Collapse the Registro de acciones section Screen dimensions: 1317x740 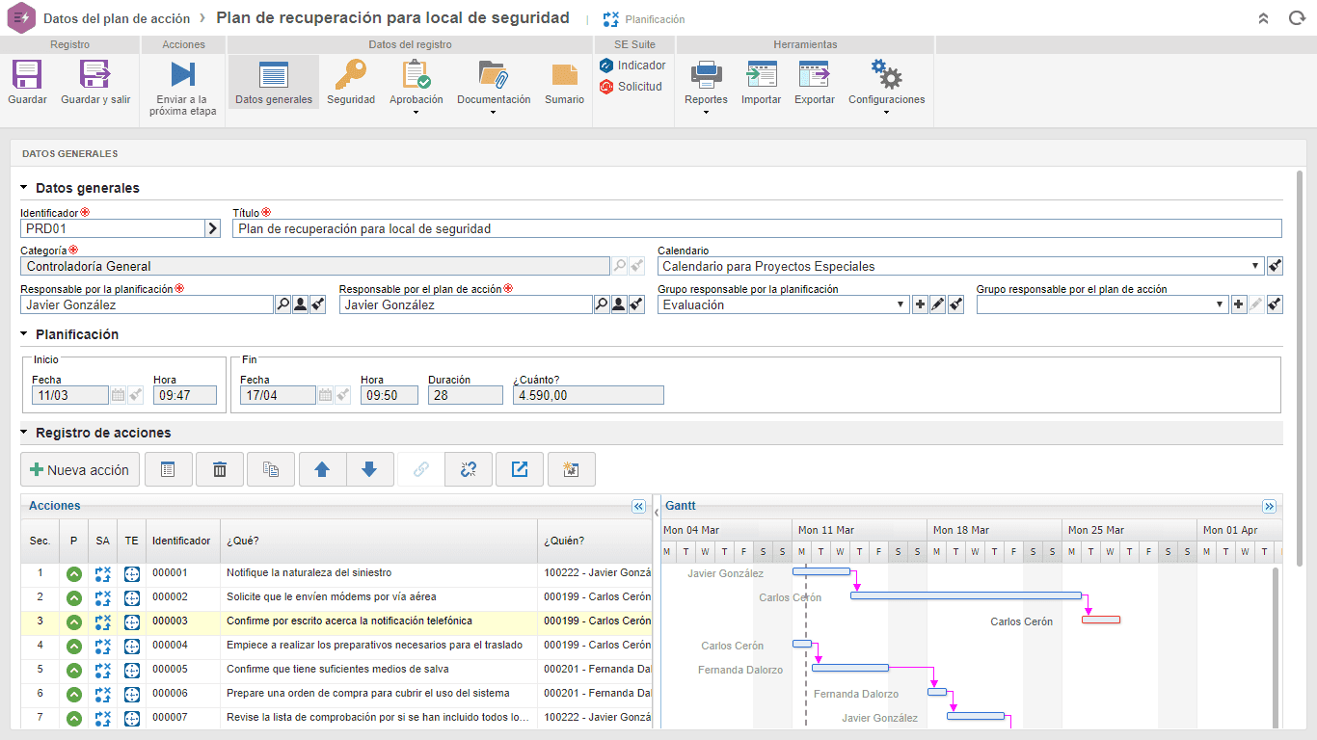pos(24,433)
